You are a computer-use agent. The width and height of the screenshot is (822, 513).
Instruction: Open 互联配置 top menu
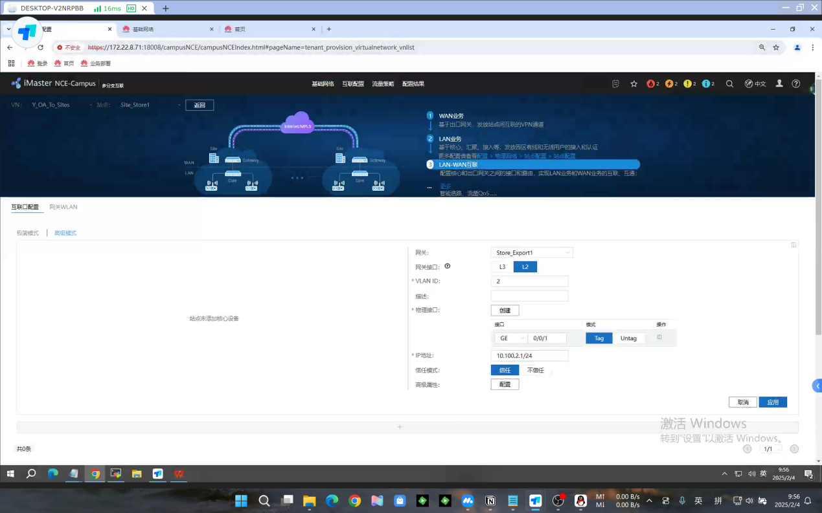(x=353, y=83)
